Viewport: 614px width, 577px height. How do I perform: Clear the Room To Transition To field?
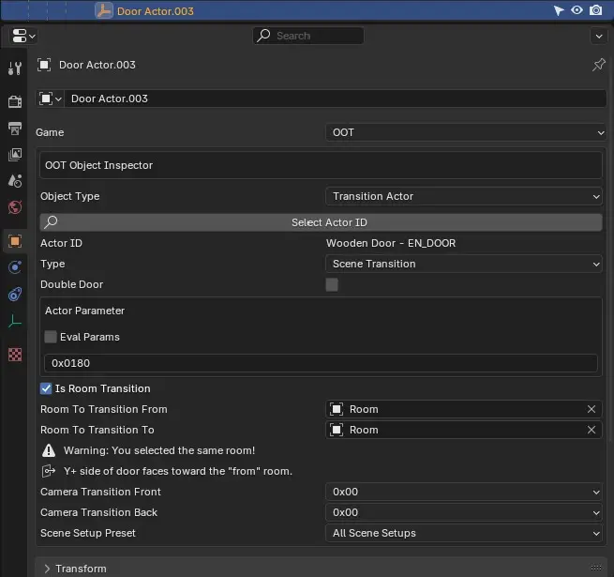click(x=592, y=430)
